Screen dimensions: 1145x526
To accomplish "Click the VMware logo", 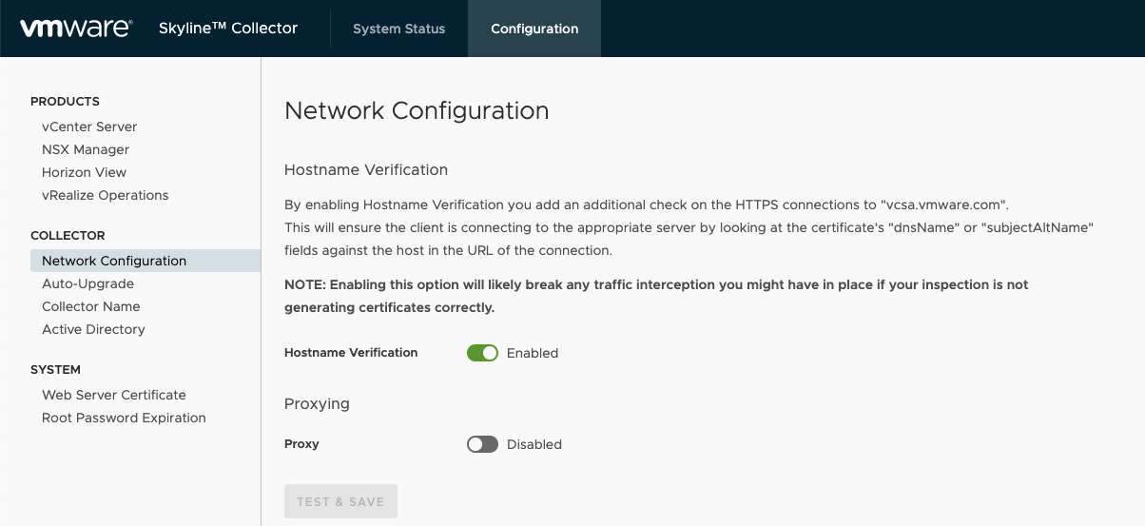I will click(76, 28).
